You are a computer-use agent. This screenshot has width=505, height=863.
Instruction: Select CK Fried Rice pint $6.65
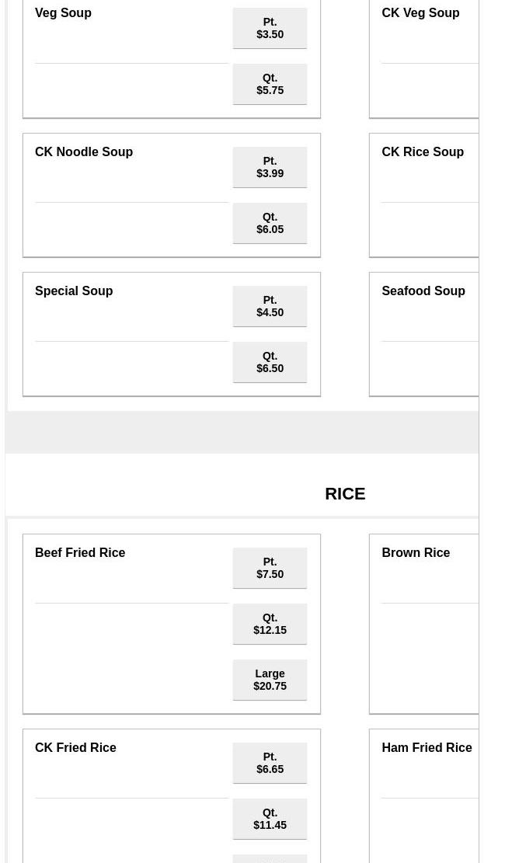(270, 763)
